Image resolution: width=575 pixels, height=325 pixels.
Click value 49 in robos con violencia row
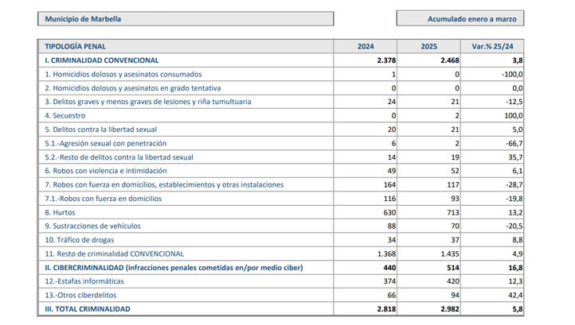[392, 171]
